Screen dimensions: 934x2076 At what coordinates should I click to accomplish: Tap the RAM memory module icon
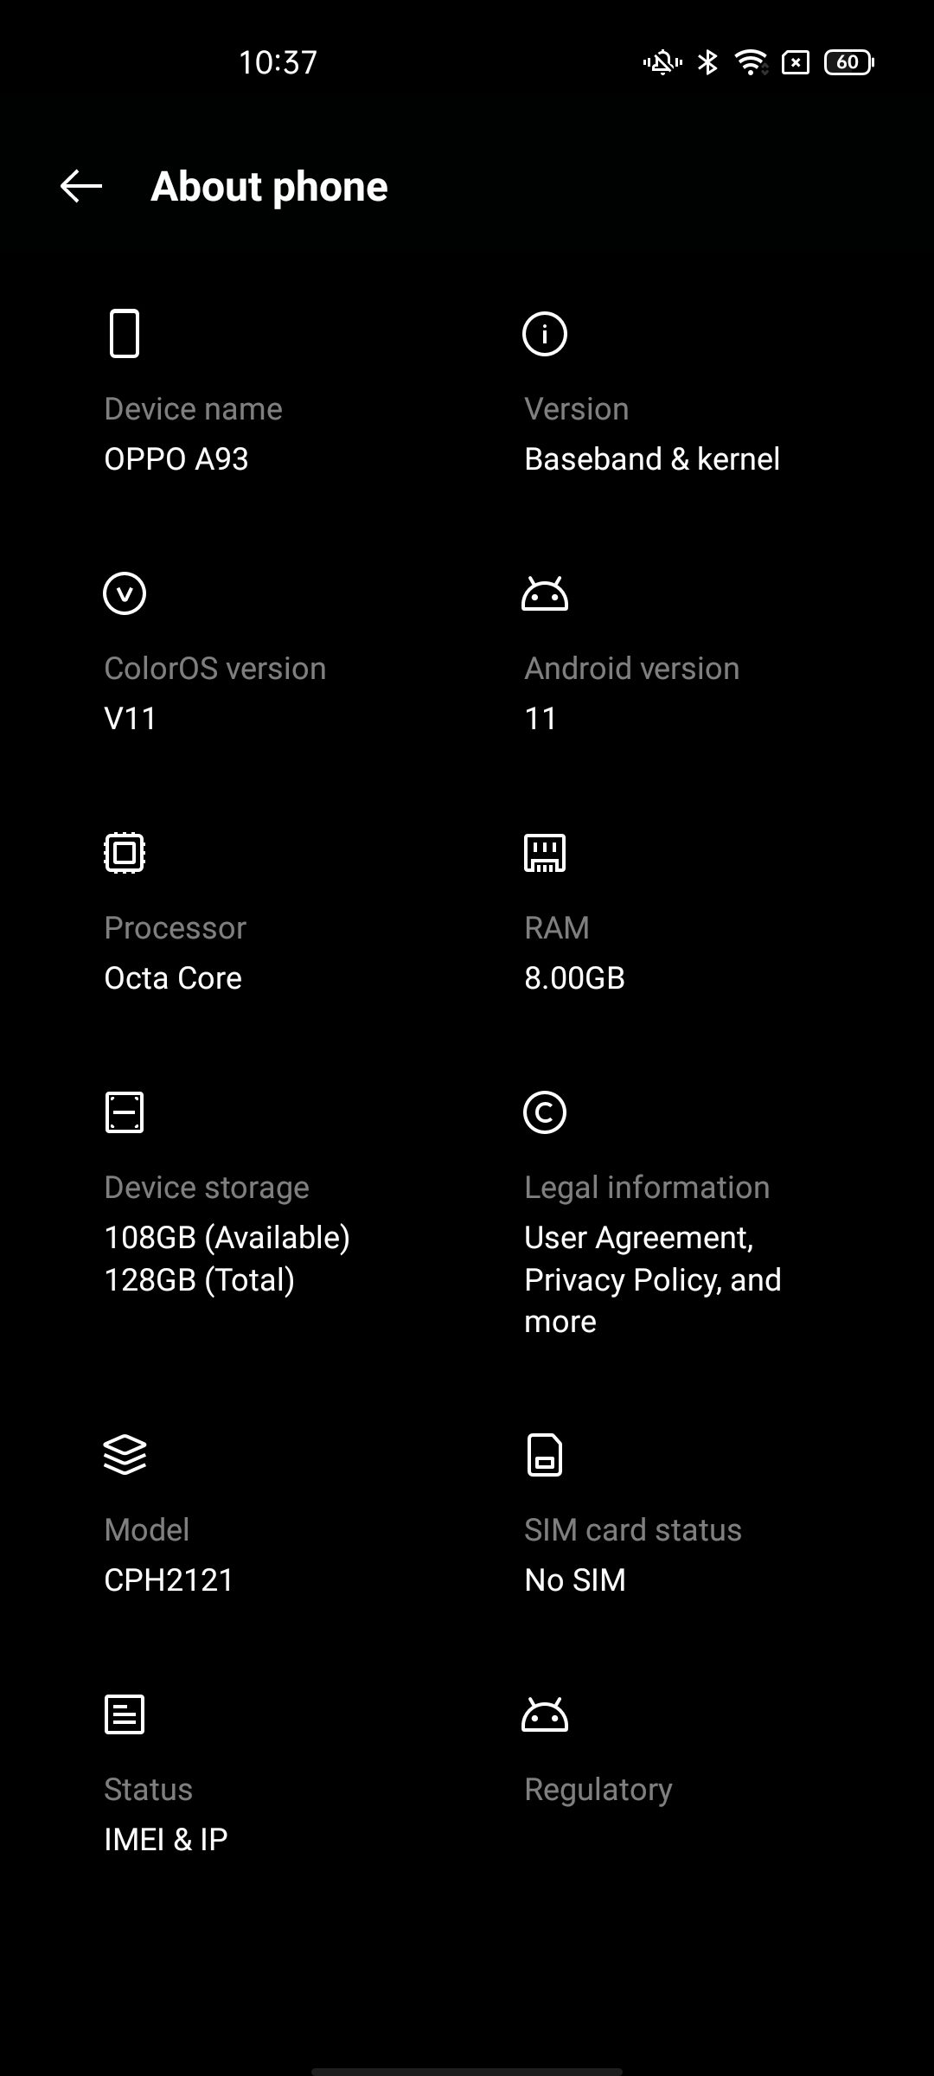pyautogui.click(x=545, y=853)
